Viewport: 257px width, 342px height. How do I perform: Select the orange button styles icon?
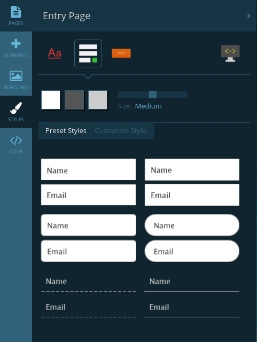[121, 53]
